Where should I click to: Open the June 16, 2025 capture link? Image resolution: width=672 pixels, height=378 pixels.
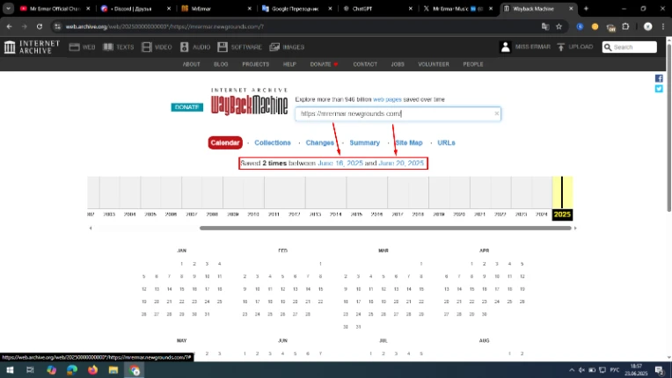pyautogui.click(x=340, y=164)
